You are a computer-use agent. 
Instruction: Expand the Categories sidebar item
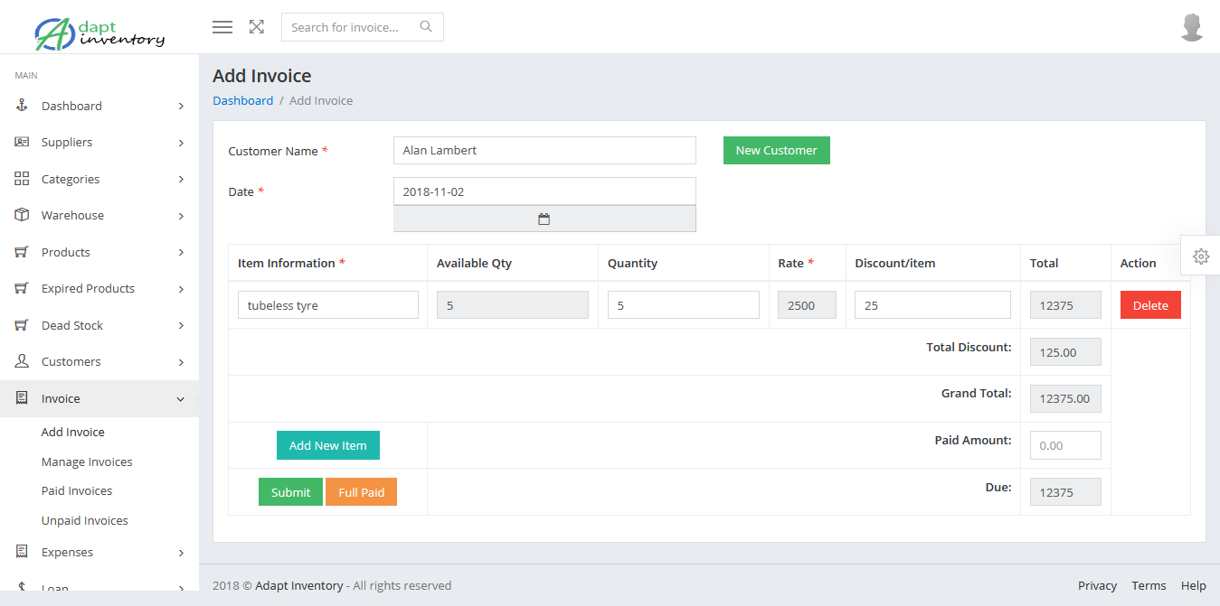pyautogui.click(x=180, y=179)
